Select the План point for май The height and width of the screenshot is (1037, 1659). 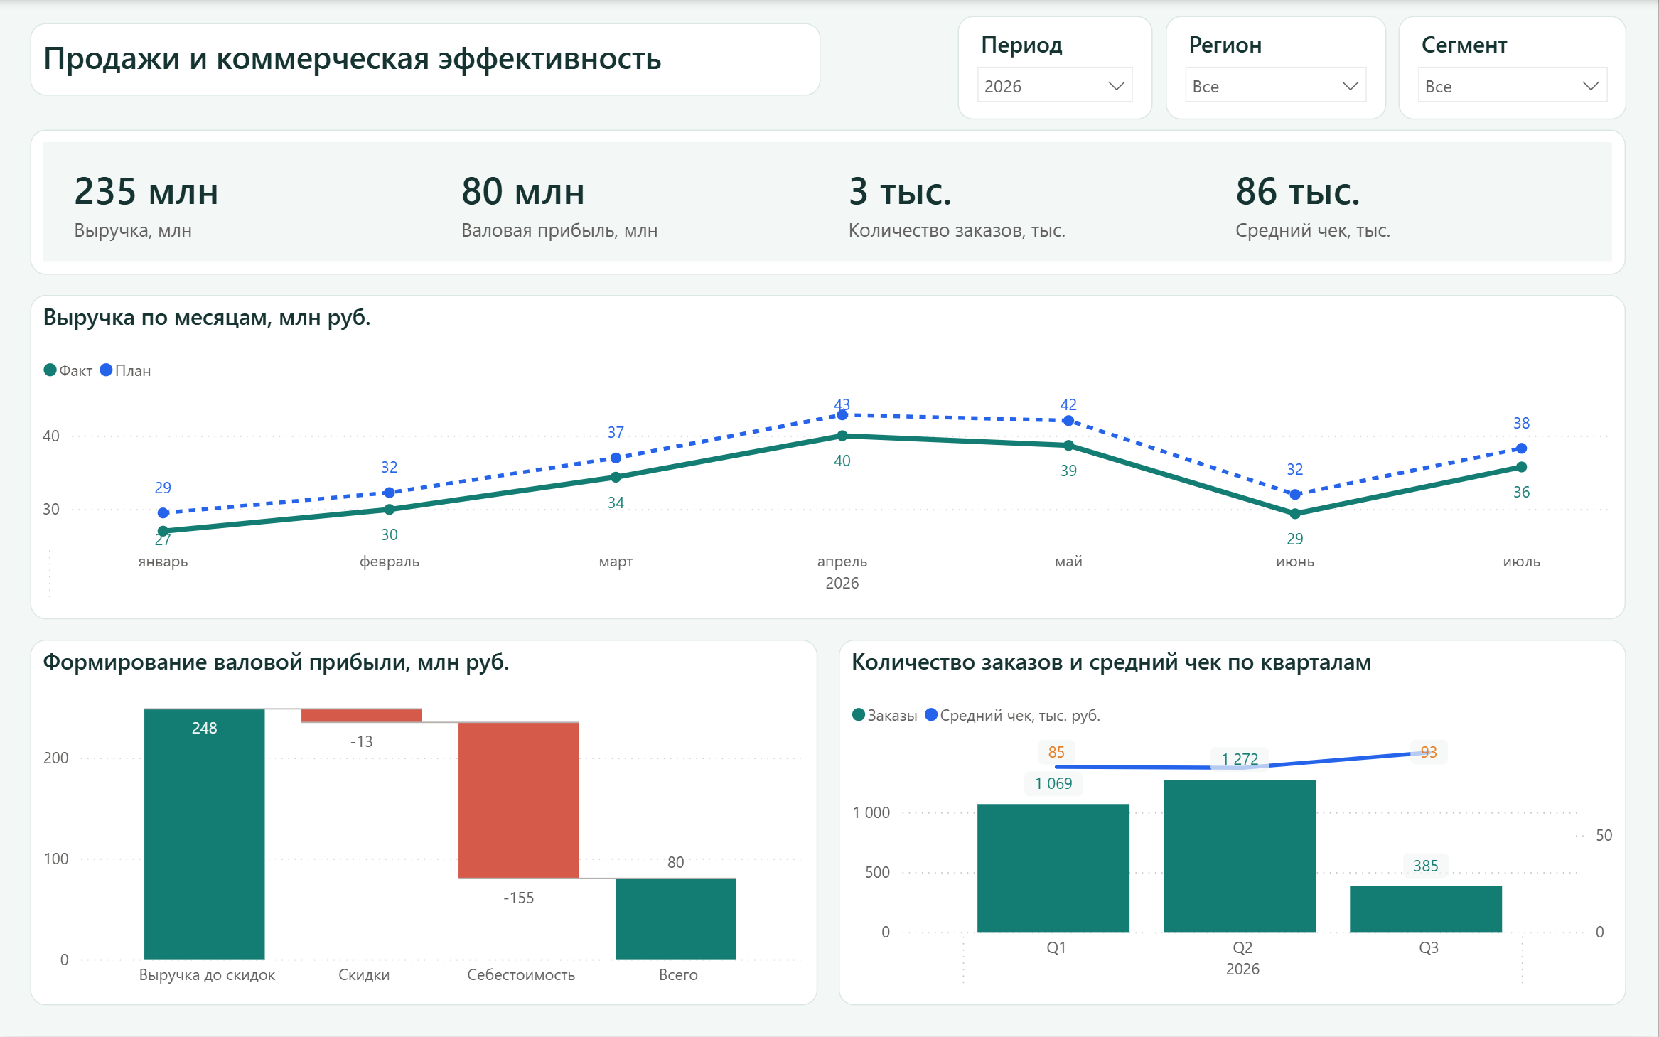pyautogui.click(x=1068, y=421)
